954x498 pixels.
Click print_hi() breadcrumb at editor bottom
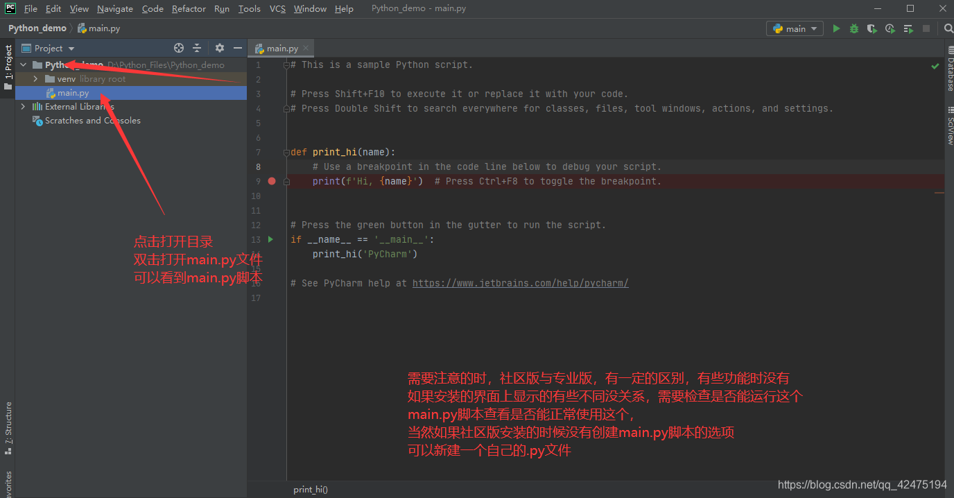[x=311, y=490]
